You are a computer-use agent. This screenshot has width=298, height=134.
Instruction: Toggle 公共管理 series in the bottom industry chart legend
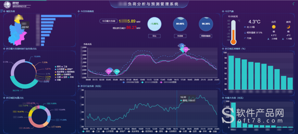(107, 131)
